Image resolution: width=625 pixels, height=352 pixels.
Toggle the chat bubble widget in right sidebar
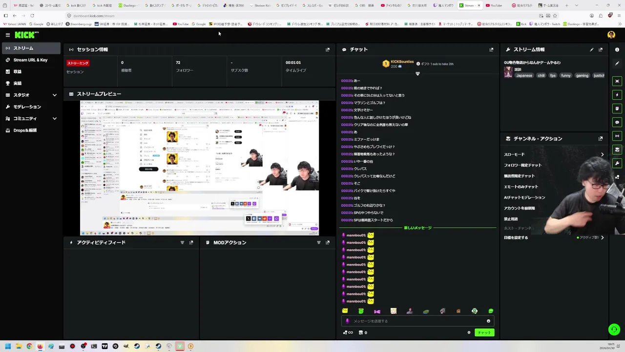(x=617, y=122)
